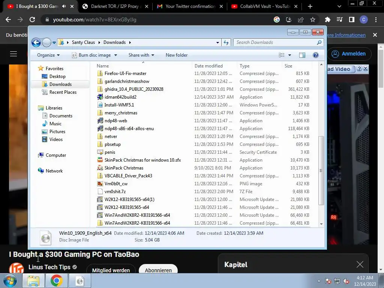Go back in the Explorer window
Image resolution: width=384 pixels, height=288 pixels.
coord(36,43)
